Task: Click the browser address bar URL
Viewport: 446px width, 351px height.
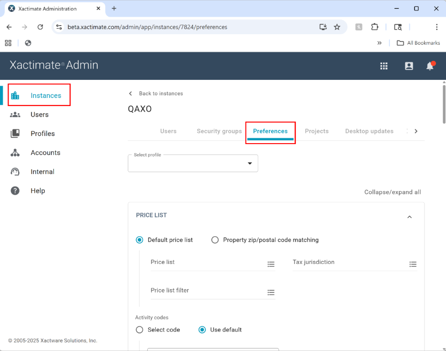Action: tap(147, 27)
